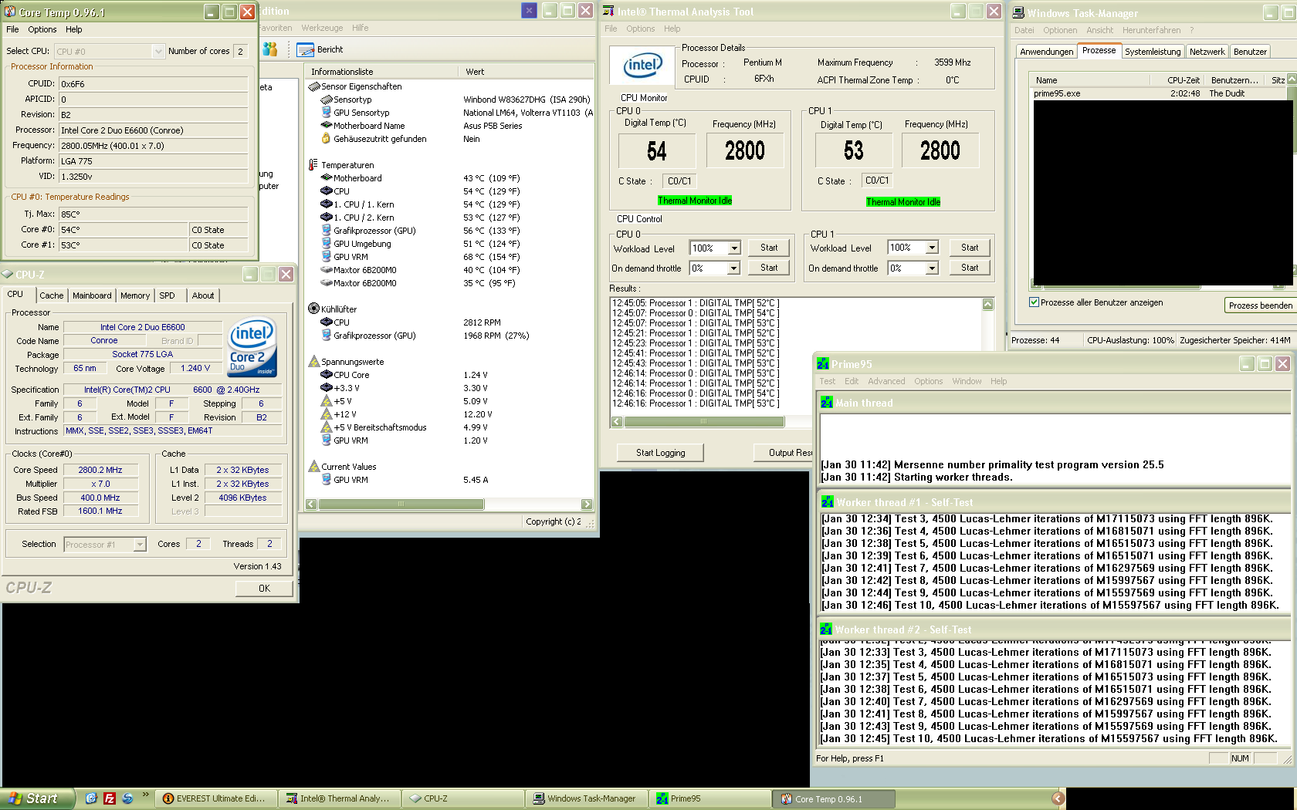
Task: Click the Thermal Tool results horizontal scrollbar
Action: pyautogui.click(x=704, y=422)
